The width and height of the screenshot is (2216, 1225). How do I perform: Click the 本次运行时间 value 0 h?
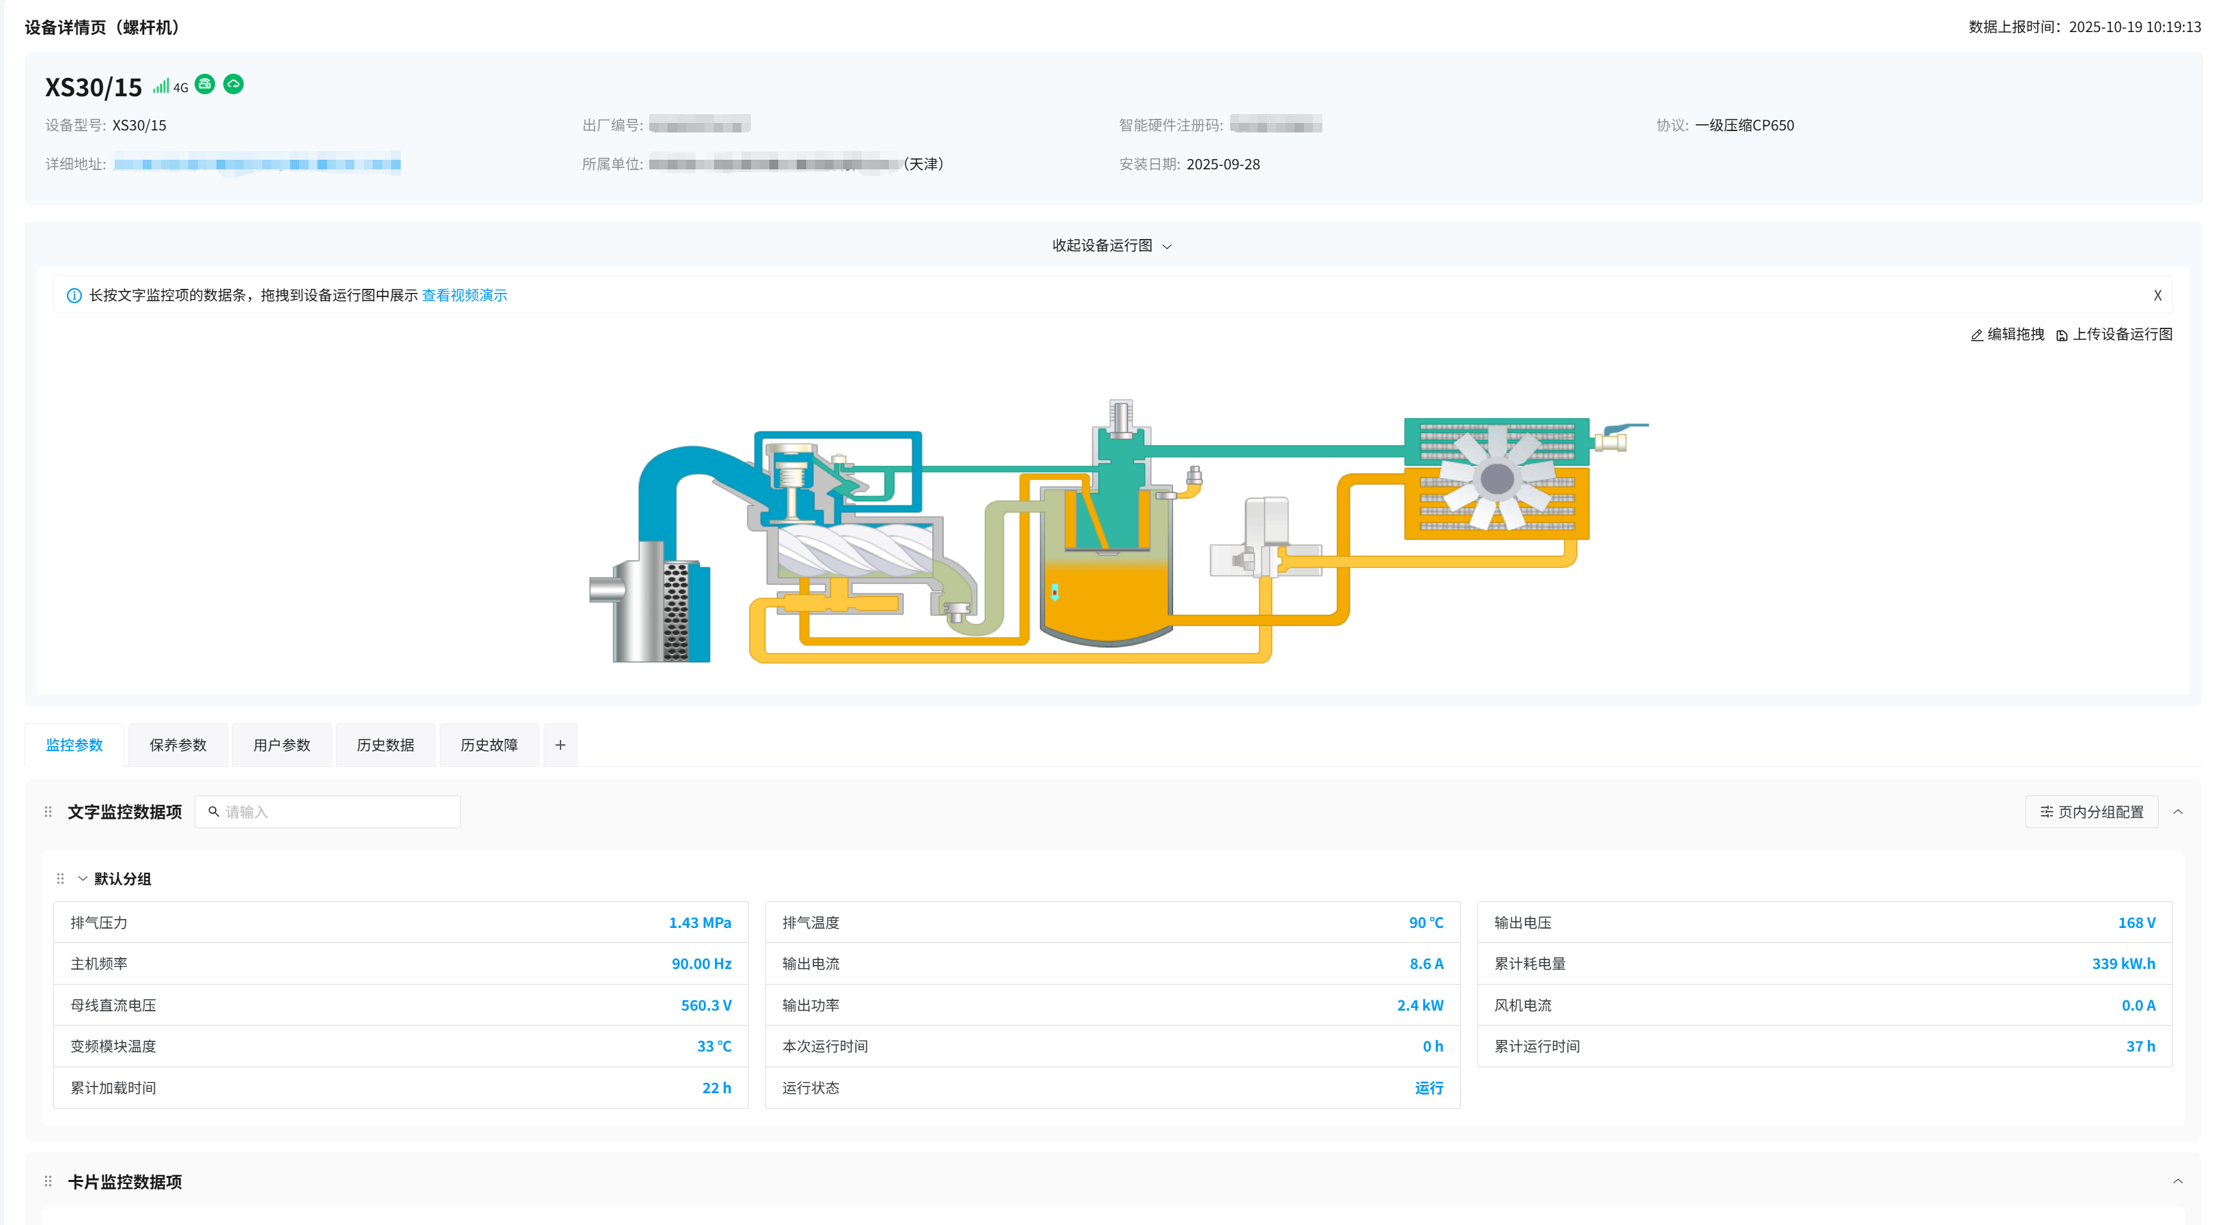pyautogui.click(x=1433, y=1046)
